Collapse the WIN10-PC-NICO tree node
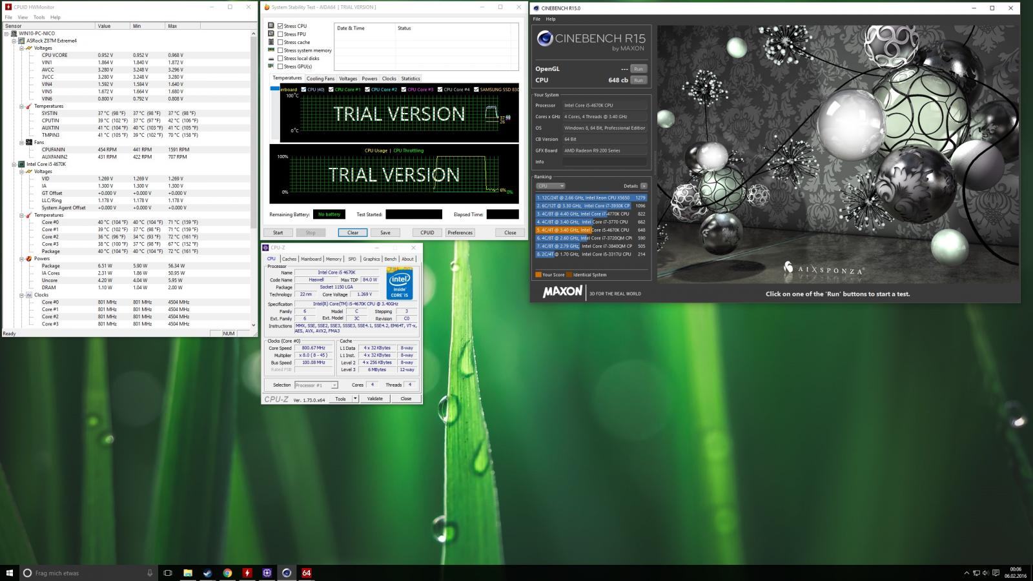Image resolution: width=1033 pixels, height=581 pixels. coord(6,33)
